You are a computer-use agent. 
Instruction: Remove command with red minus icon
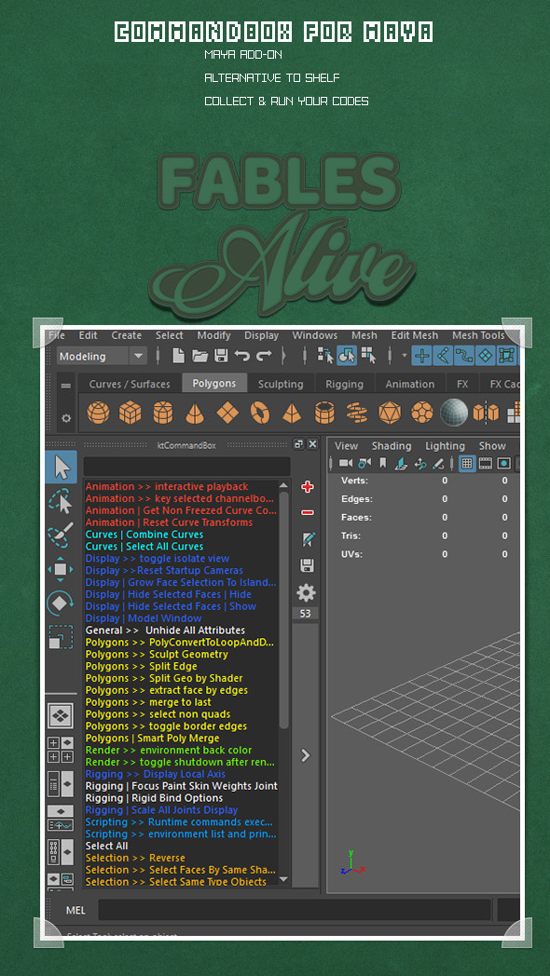click(x=307, y=512)
